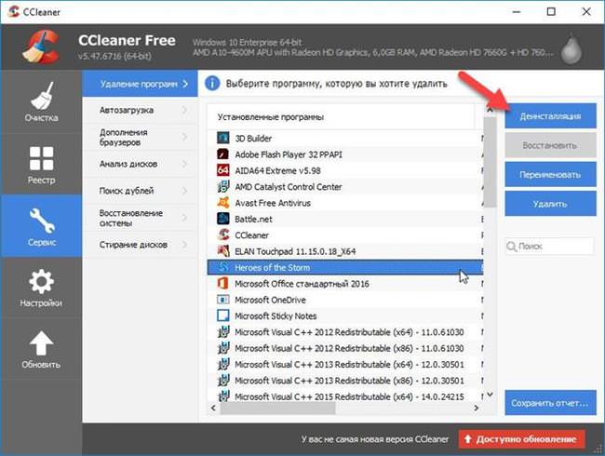Select the Heroes of the Storm name
The width and height of the screenshot is (605, 456).
click(272, 267)
